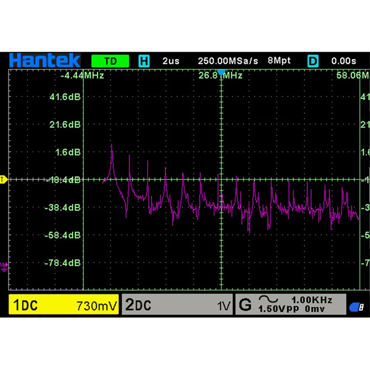Click the 21.6dB scale label on left

(x=65, y=125)
